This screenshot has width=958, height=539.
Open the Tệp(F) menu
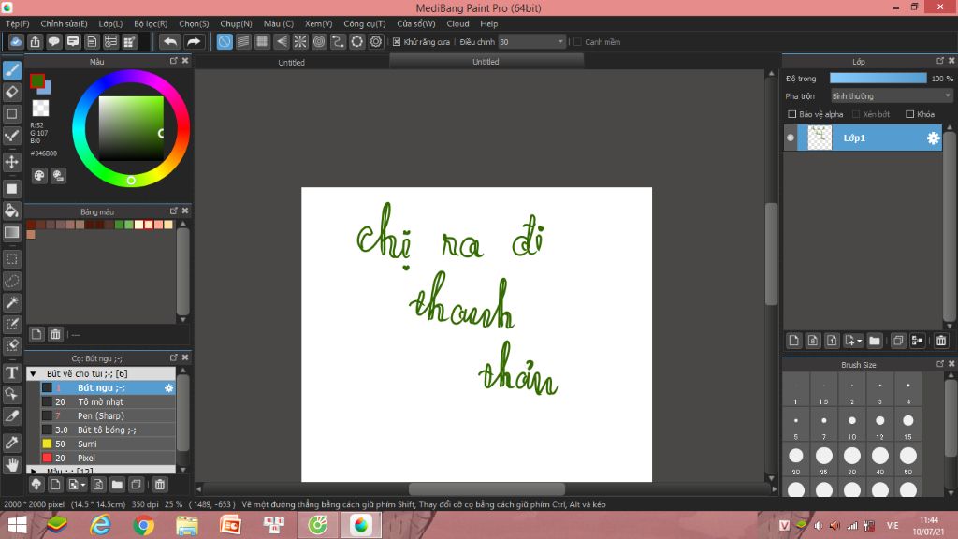coord(18,23)
